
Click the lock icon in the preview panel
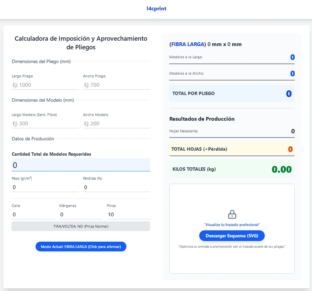(232, 214)
